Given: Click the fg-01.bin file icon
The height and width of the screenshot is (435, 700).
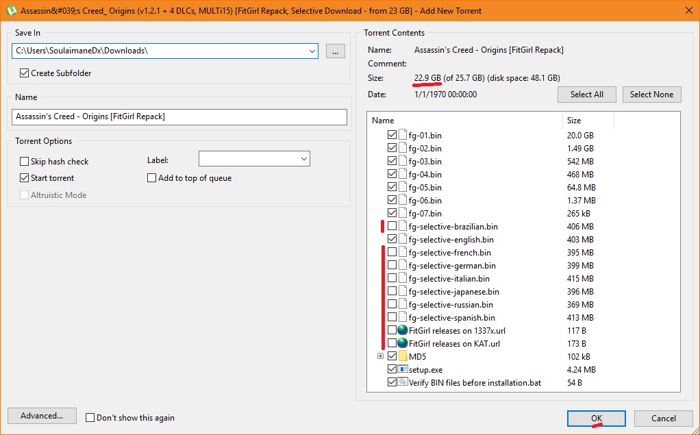Looking at the screenshot, I should (x=403, y=135).
